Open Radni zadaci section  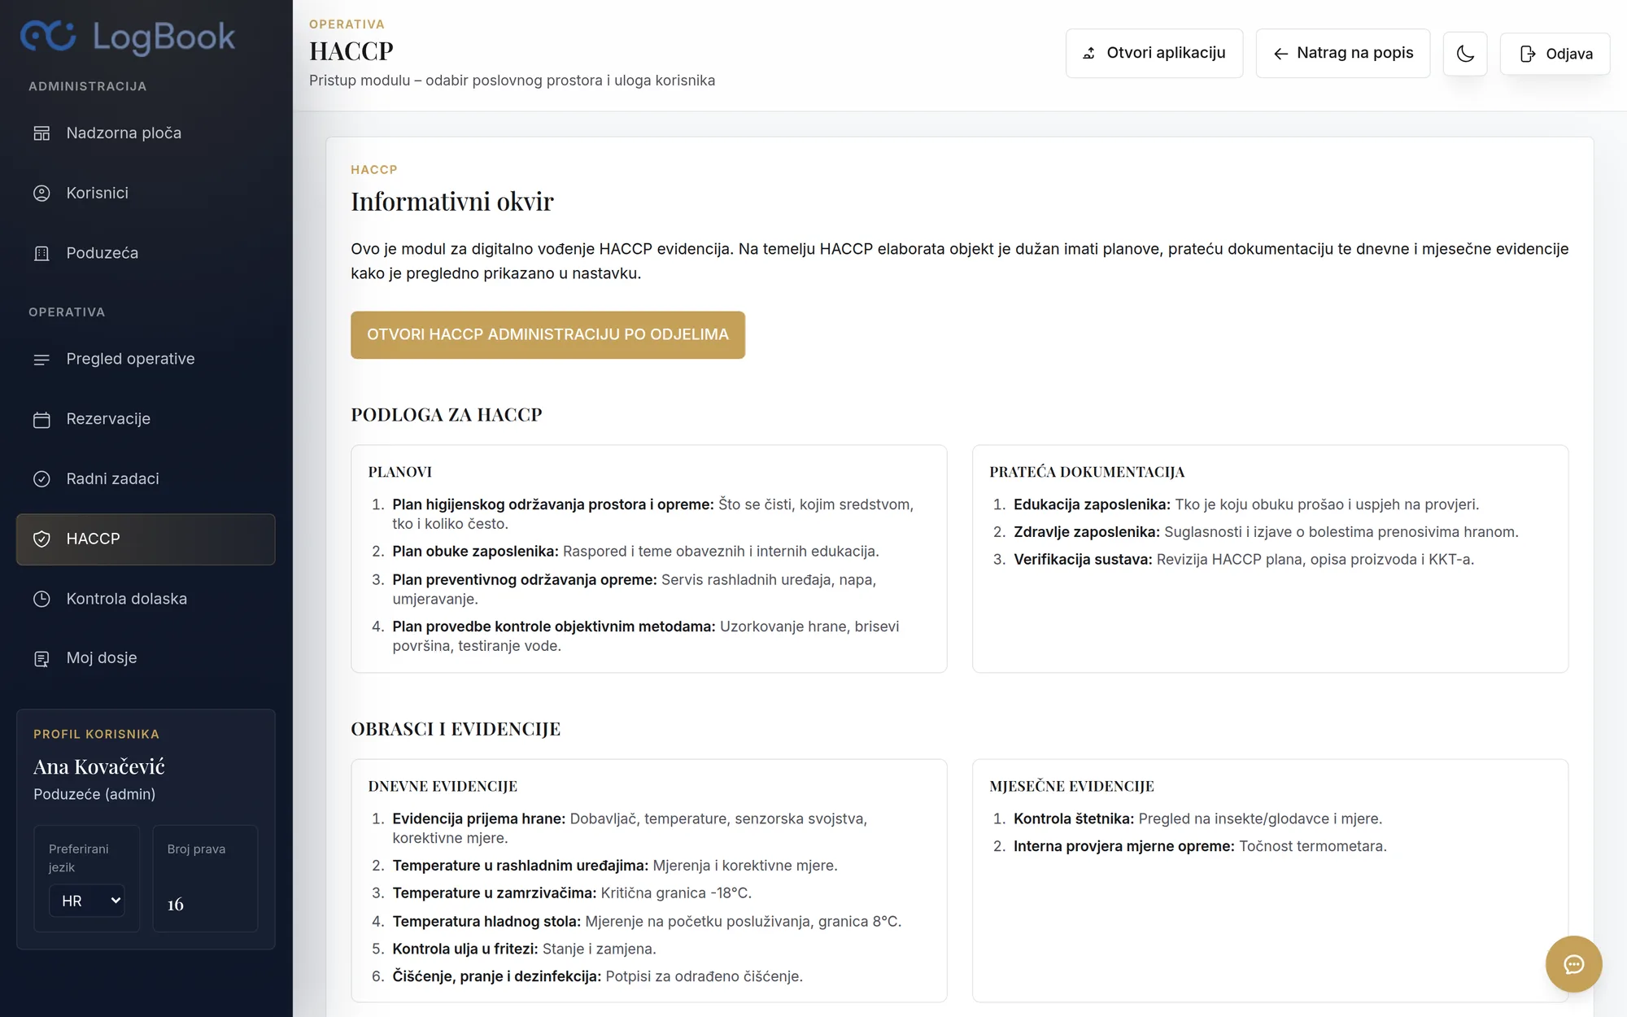146,479
